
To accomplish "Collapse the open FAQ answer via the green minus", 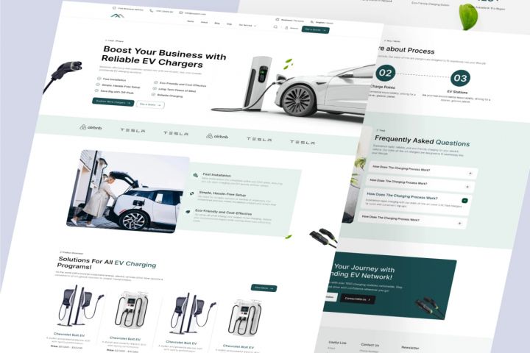I will 464,201.
